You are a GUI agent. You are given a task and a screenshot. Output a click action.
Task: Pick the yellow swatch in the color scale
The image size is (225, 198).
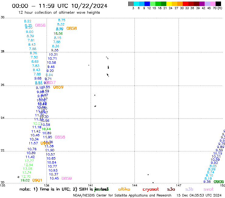169,4
